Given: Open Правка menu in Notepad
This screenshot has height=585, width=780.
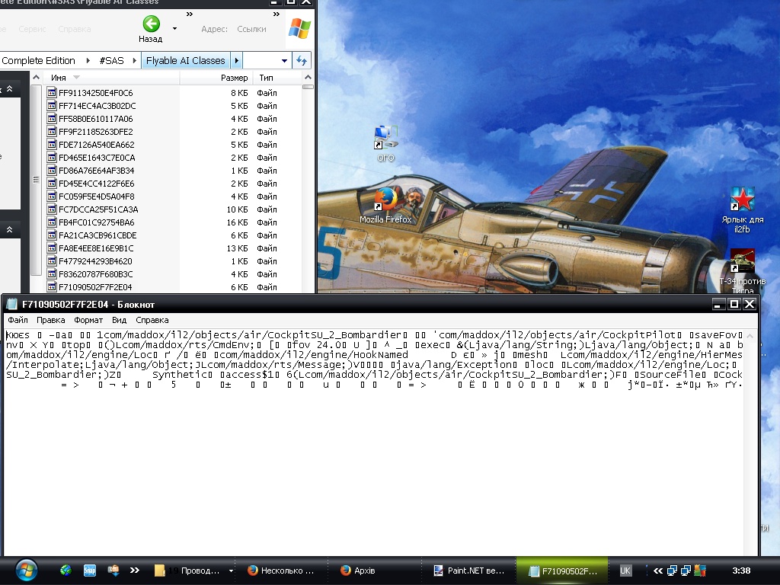Looking at the screenshot, I should (51, 320).
